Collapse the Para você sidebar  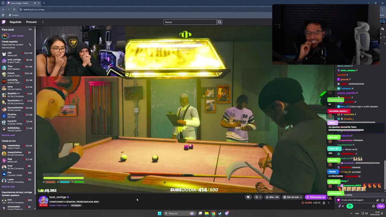pos(30,30)
